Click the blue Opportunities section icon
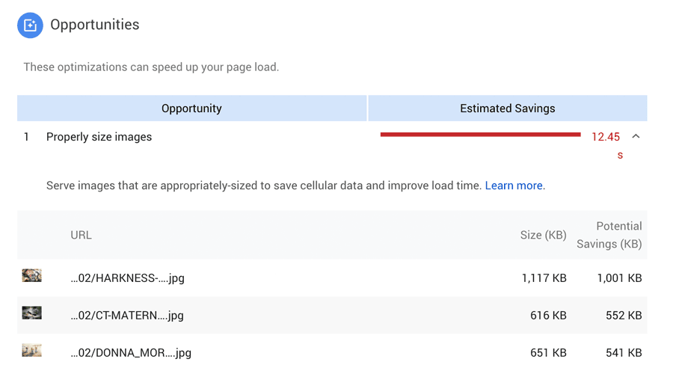Screen dimensions: 673x371 [x=30, y=25]
